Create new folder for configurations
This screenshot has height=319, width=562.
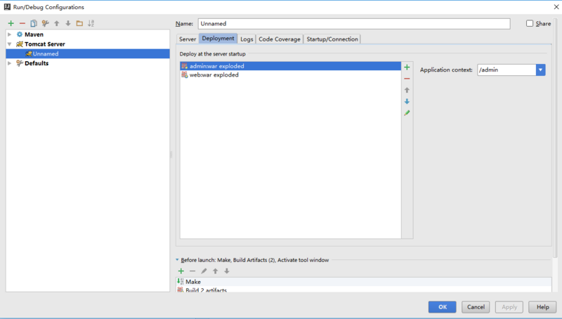79,23
